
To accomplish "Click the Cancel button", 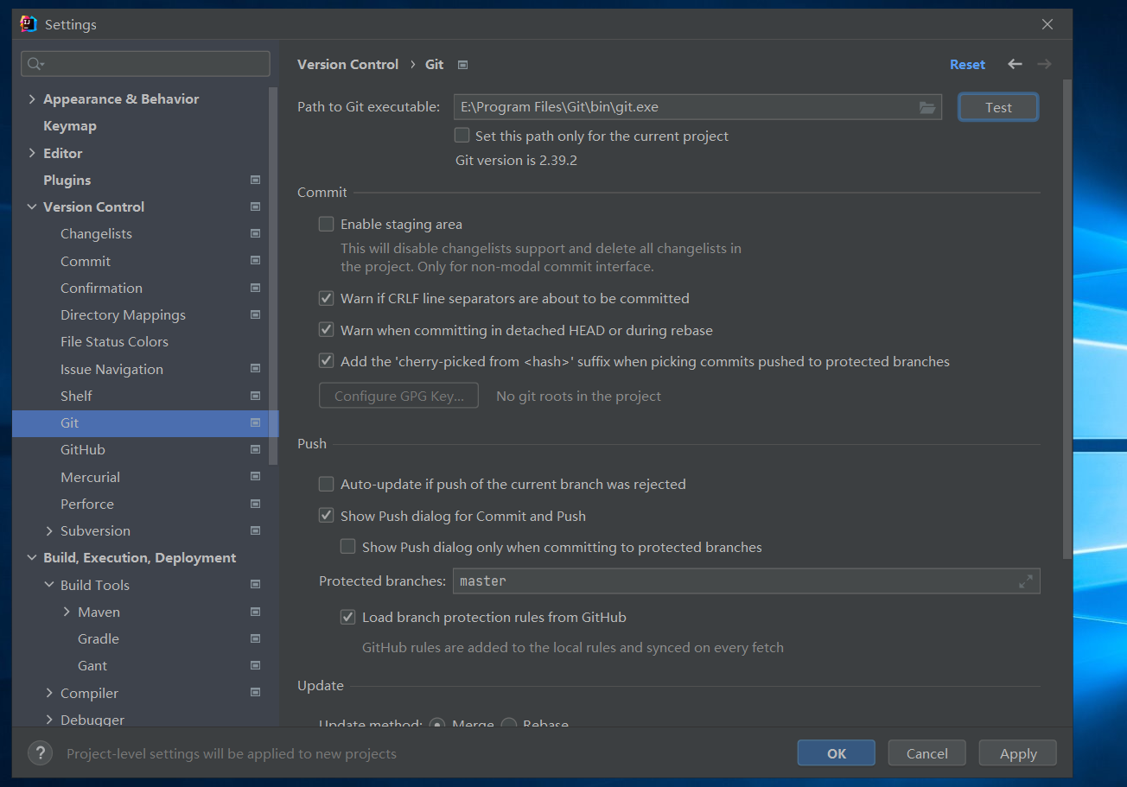I will [927, 753].
